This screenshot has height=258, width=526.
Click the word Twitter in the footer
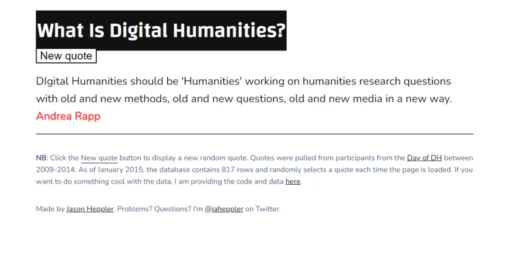pyautogui.click(x=268, y=209)
